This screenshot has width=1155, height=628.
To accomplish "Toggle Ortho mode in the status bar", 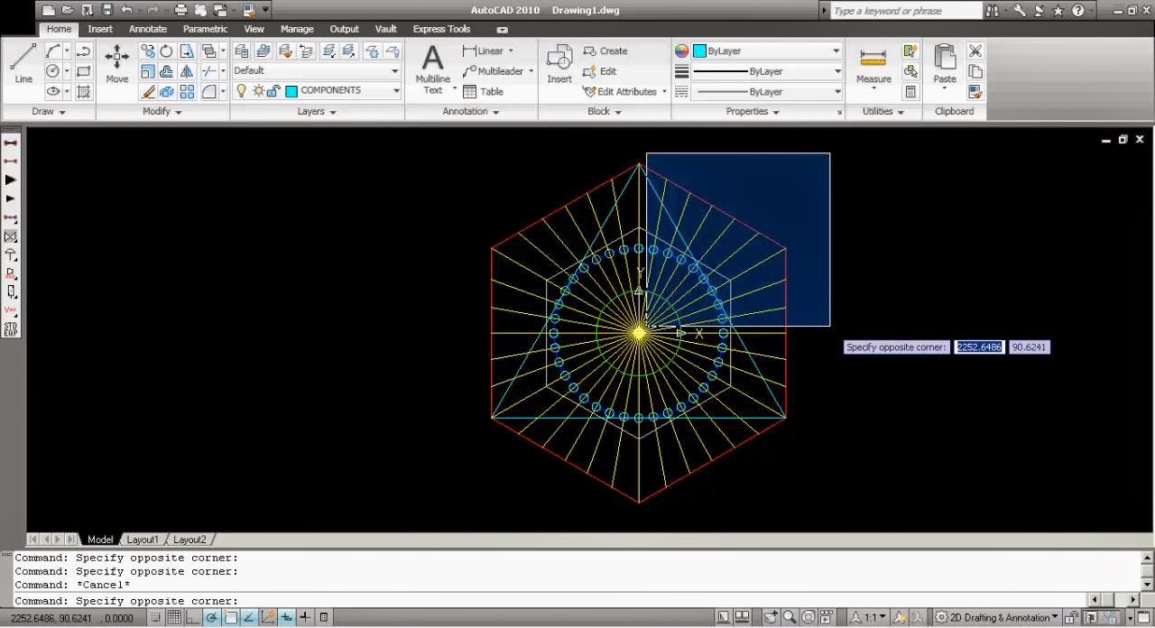I will pyautogui.click(x=193, y=619).
